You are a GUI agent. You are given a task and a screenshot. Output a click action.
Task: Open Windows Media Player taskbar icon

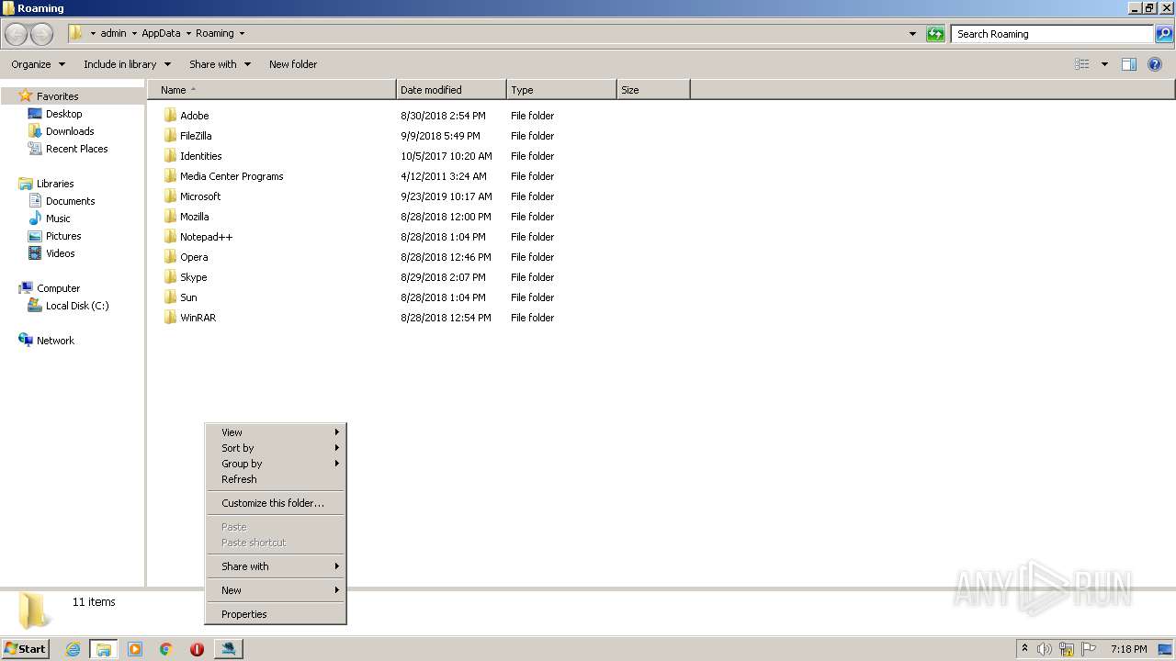tap(135, 649)
